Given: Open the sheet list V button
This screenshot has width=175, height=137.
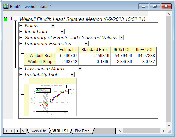Looking at the screenshot, I should pos(23,131).
